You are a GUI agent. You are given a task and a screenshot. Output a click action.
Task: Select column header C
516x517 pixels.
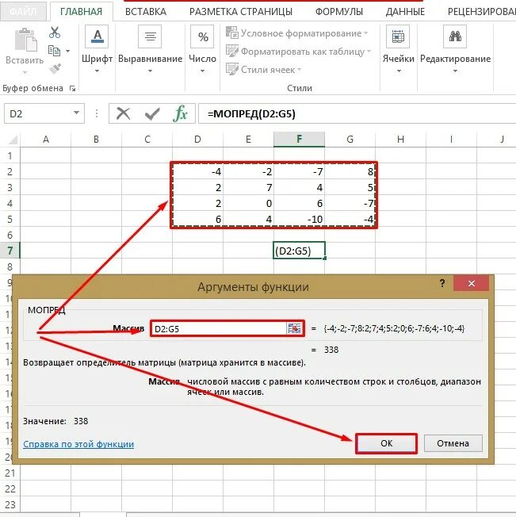pyautogui.click(x=147, y=140)
